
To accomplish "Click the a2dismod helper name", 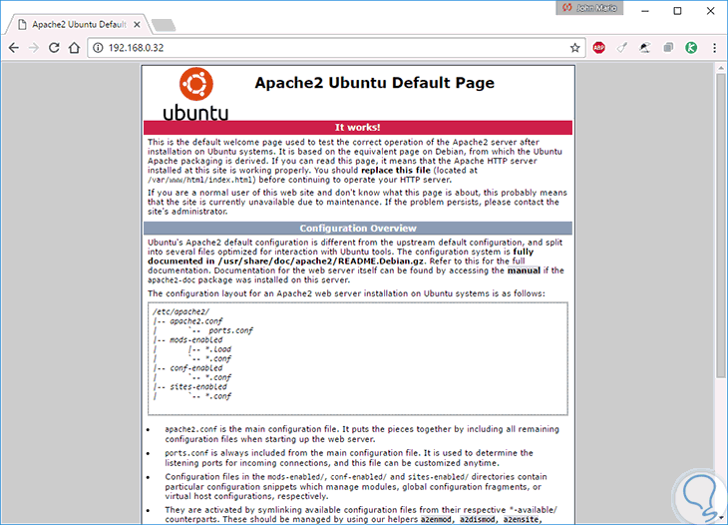I will click(477, 519).
